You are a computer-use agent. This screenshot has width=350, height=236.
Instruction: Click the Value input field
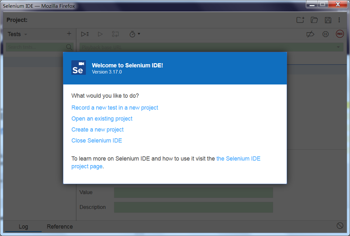[193, 192]
